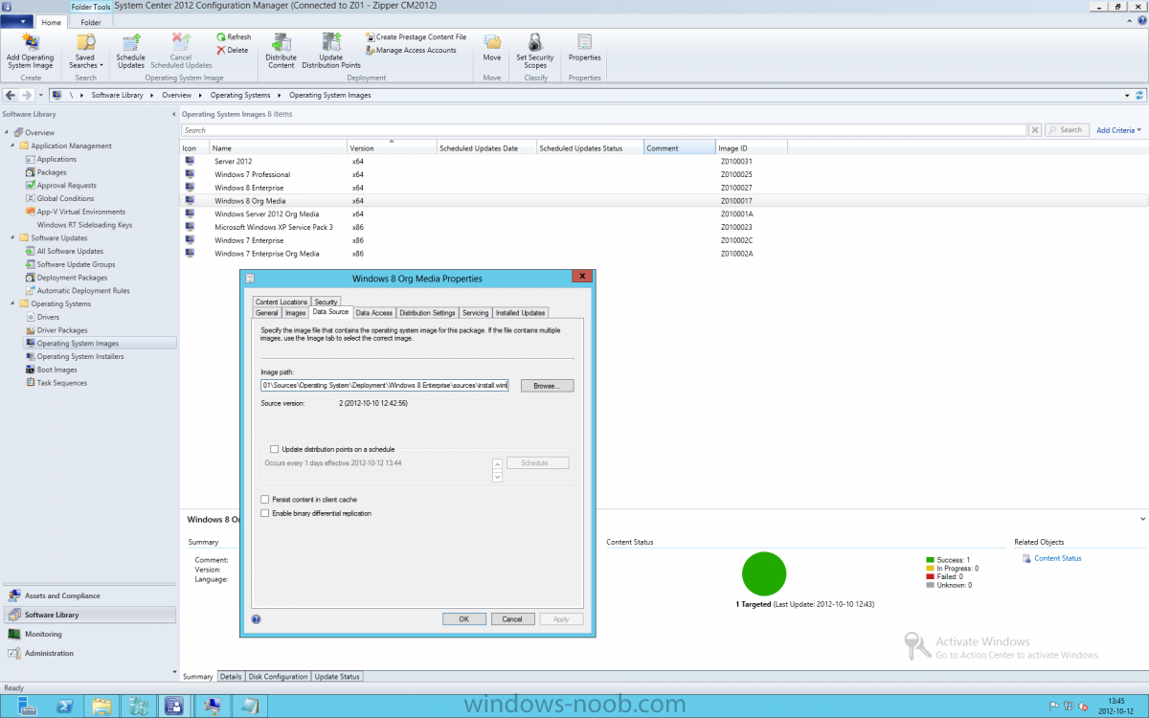
Task: Enable Update distribution points on a schedule
Action: pyautogui.click(x=275, y=449)
